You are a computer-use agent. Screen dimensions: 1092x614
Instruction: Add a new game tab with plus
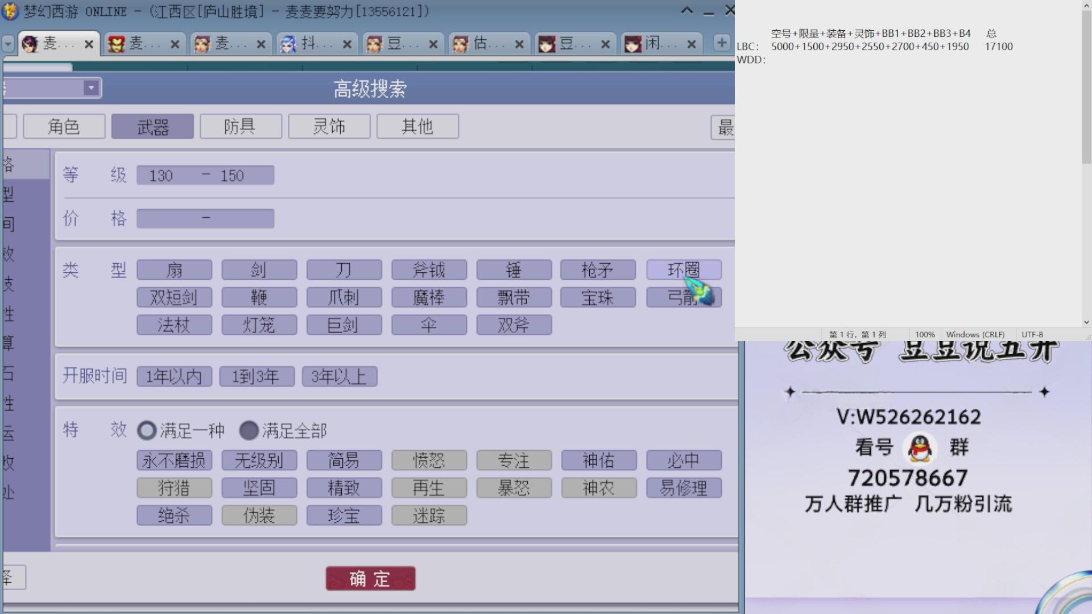point(721,43)
